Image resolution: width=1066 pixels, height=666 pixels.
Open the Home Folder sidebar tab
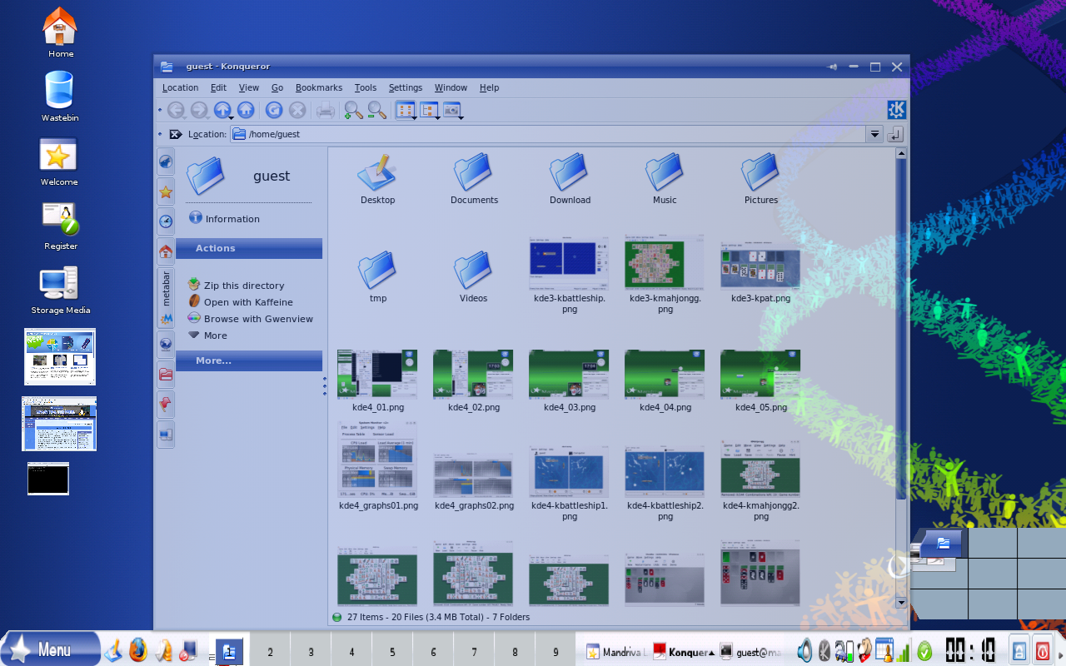tap(166, 251)
